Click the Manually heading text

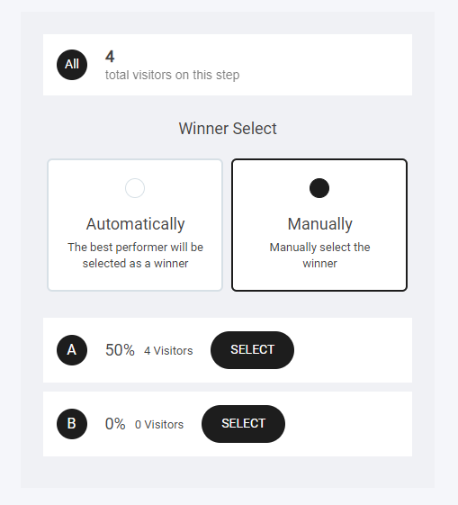coord(320,224)
